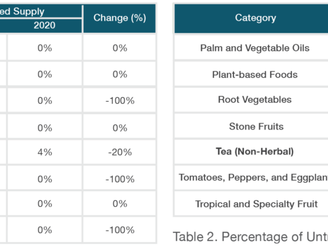Select the last -100% change value
The width and height of the screenshot is (328, 246).
(120, 230)
